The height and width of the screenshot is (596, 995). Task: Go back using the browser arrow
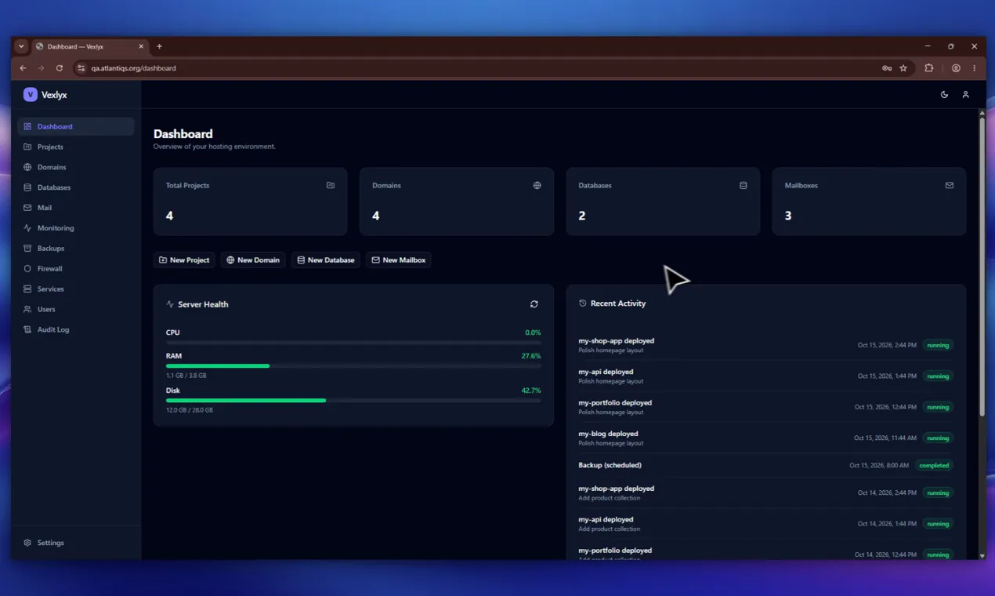pos(23,68)
